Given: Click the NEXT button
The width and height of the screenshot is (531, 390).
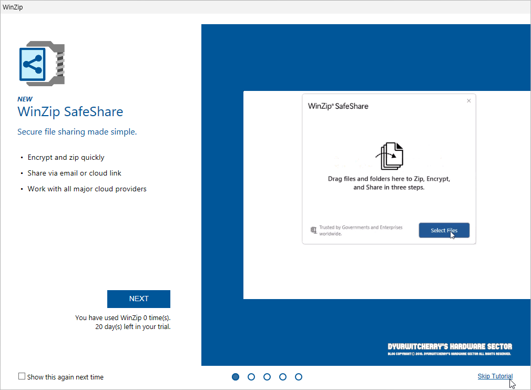Looking at the screenshot, I should (138, 299).
